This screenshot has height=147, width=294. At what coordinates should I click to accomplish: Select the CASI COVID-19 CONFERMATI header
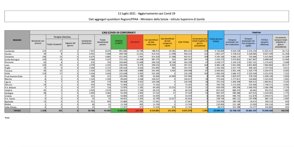119,33
